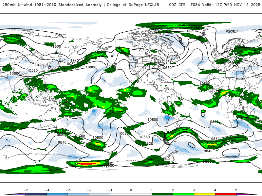Screen dimensions: 262x196
Task: Click the 'College of DuPage NEXLAB' text
Action: pyautogui.click(x=133, y=5)
